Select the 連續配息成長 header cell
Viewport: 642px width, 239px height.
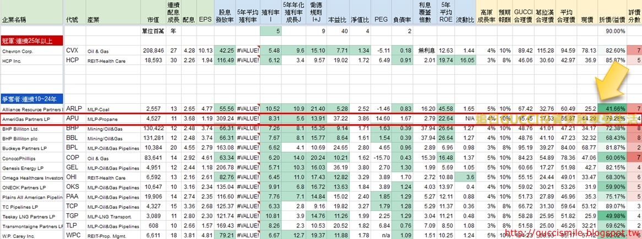[173, 12]
